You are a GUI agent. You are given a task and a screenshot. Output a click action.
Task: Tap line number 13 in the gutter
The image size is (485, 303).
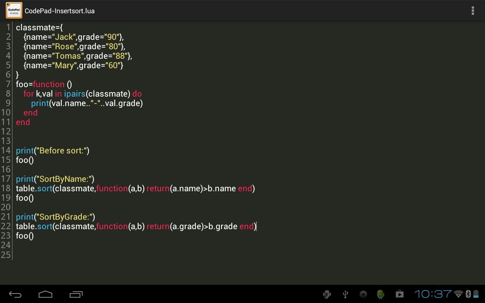6,141
